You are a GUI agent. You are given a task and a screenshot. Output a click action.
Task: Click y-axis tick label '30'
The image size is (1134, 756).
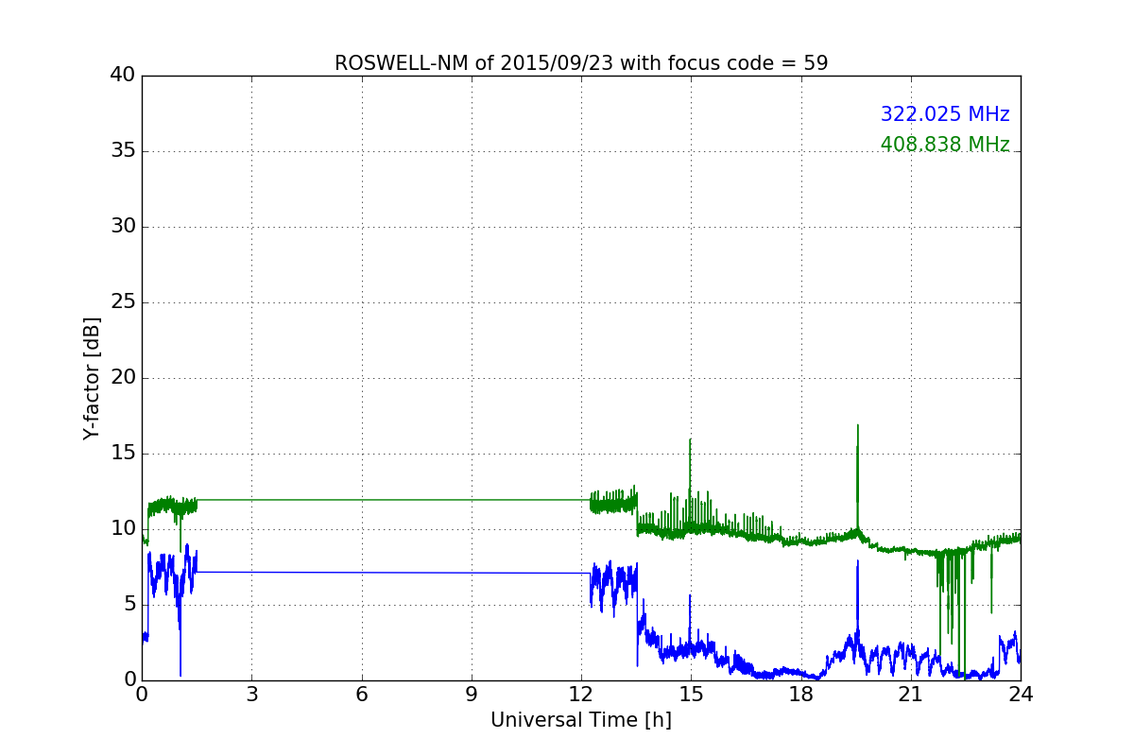[x=123, y=227]
